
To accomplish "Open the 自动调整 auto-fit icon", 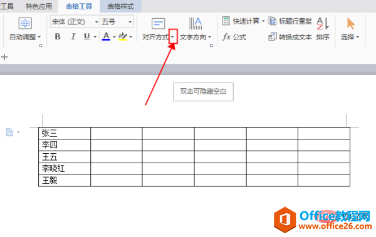I will point(25,23).
